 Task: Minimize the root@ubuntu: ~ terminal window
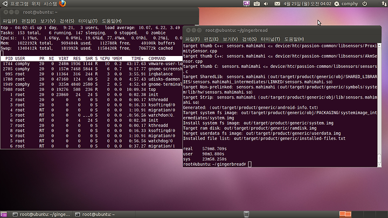(11, 12)
